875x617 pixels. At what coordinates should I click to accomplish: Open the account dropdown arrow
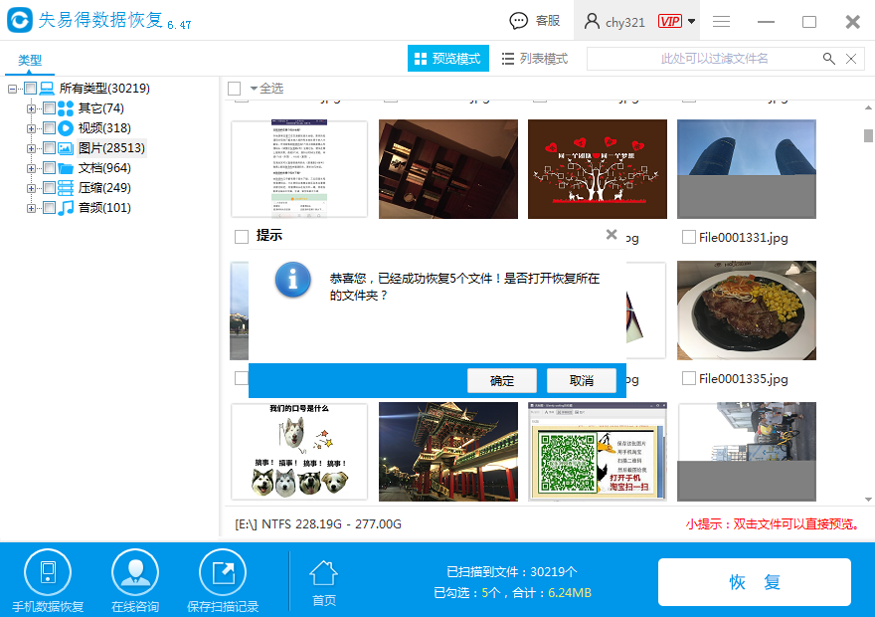(x=691, y=21)
